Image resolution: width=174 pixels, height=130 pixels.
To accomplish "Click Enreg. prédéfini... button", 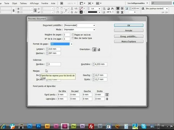I will [129, 36].
